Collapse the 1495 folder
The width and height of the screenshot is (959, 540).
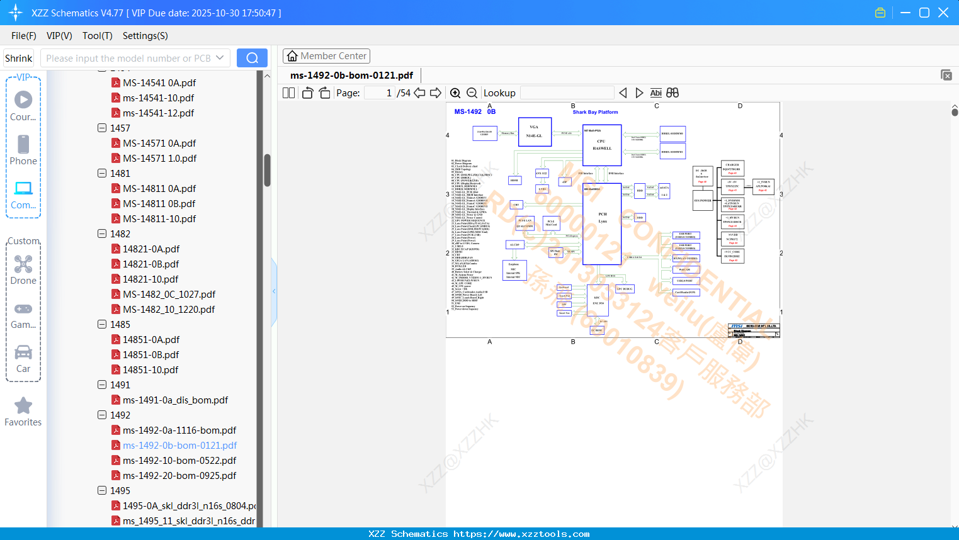tap(102, 490)
